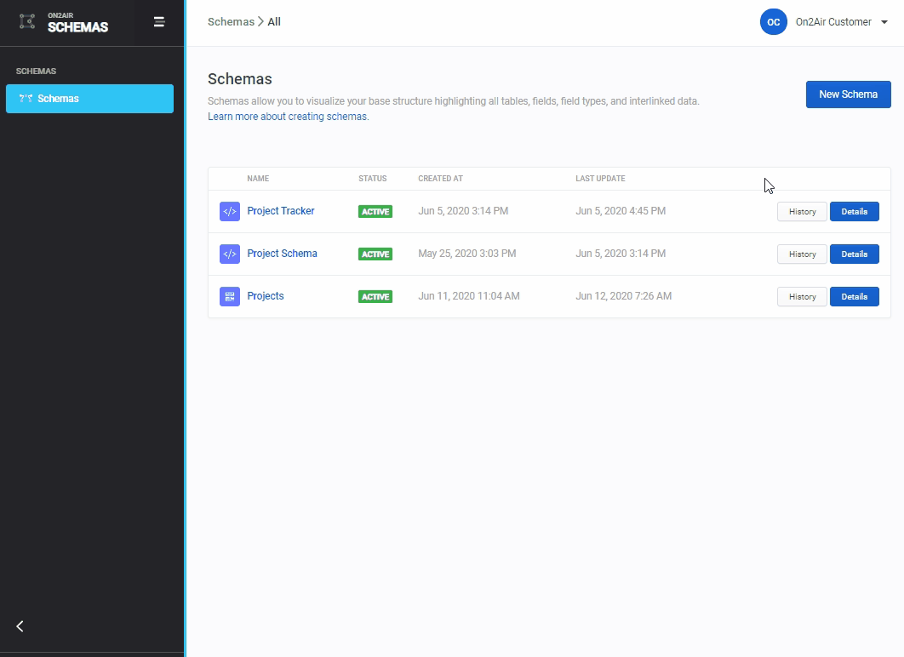View History for Project Tracker
The height and width of the screenshot is (657, 904).
tap(802, 212)
